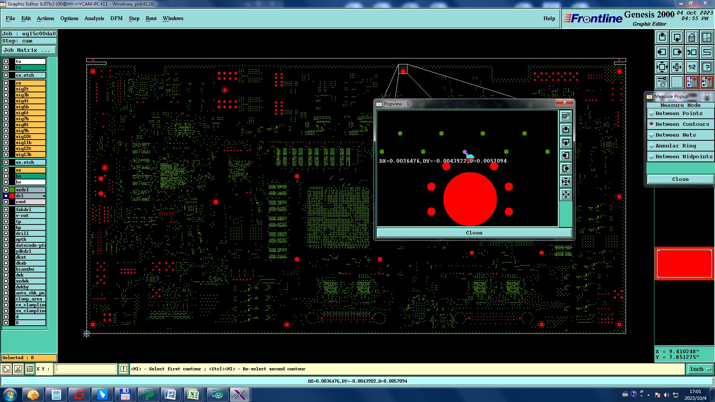This screenshot has width=715, height=402.
Task: Click the serpentine line tool icon
Action: [706, 52]
